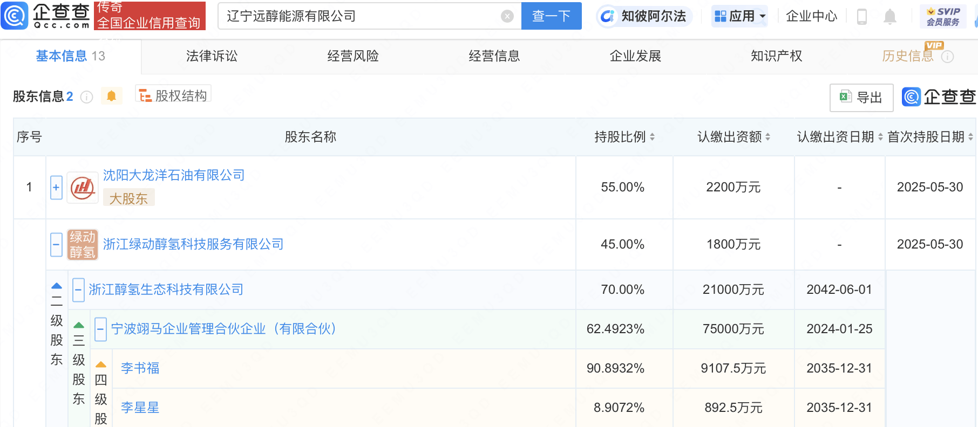Image resolution: width=978 pixels, height=427 pixels.
Task: Click the 导出 export button
Action: point(861,98)
